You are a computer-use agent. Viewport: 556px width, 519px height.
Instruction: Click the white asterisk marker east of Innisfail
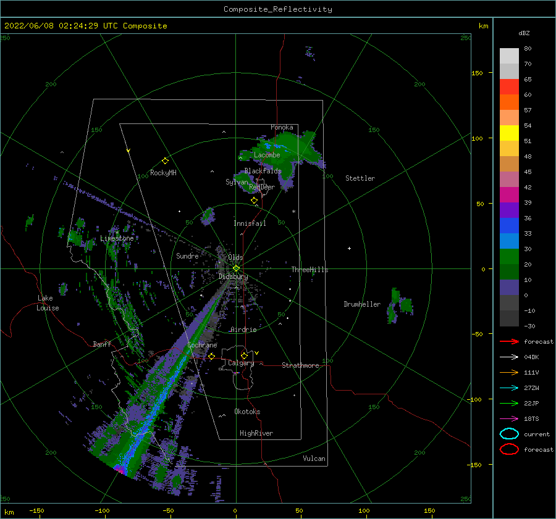click(x=293, y=212)
